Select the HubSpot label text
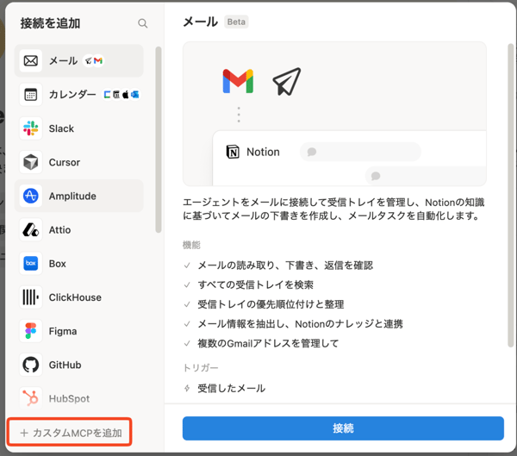This screenshot has width=517, height=456. [x=69, y=398]
